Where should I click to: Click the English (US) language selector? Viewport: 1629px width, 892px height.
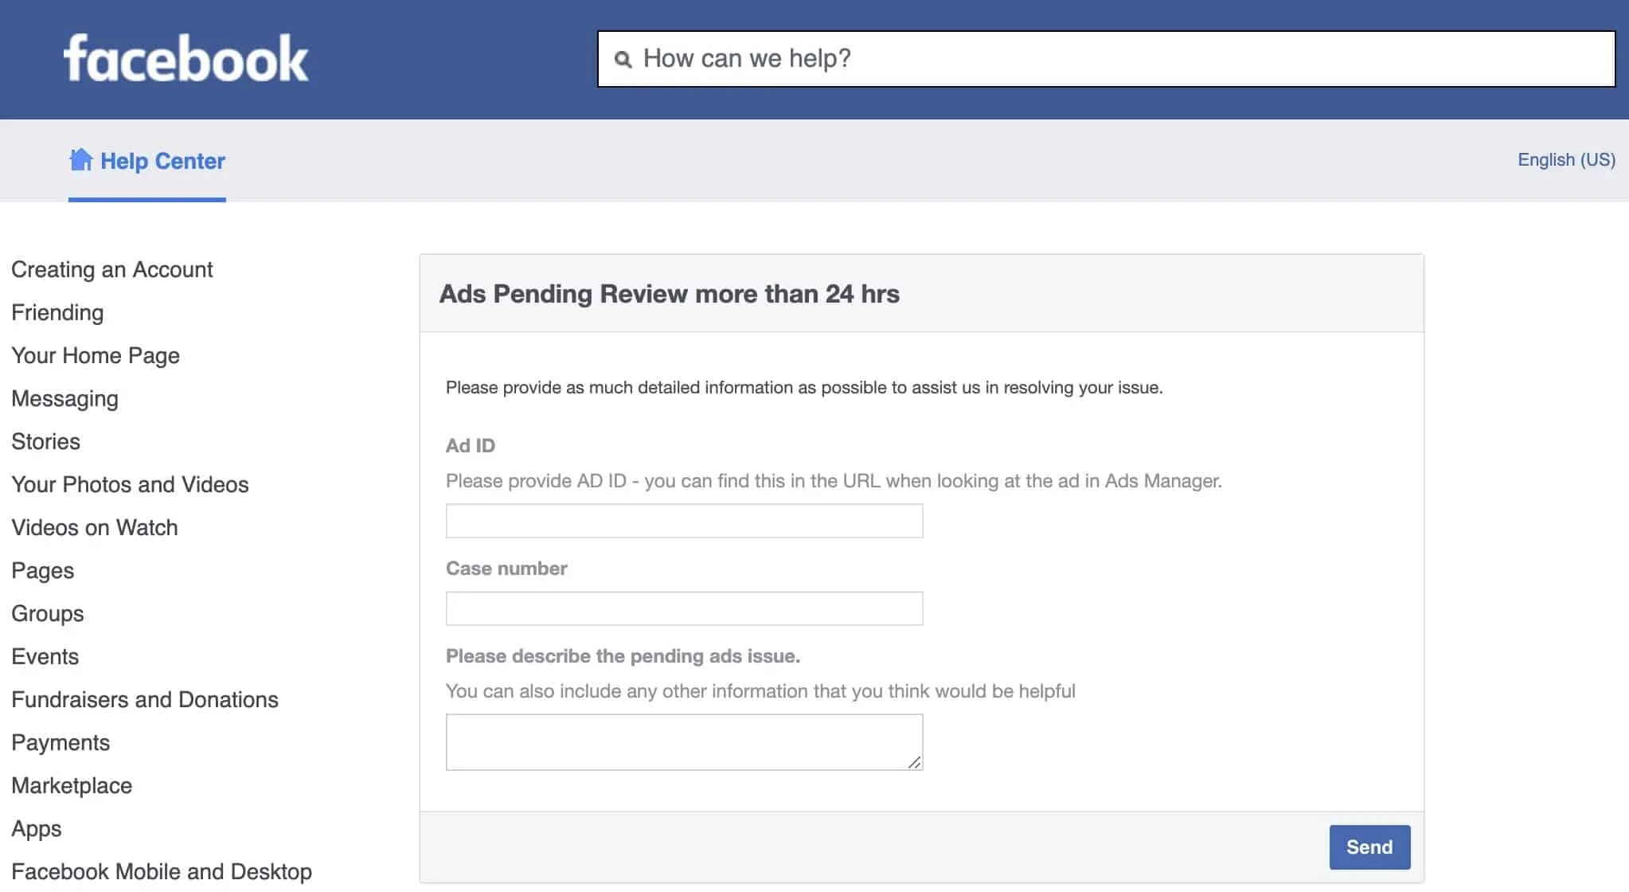[1566, 159]
